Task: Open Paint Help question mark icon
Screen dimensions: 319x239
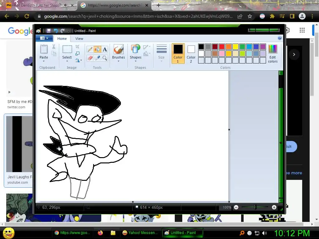Action: (280, 38)
